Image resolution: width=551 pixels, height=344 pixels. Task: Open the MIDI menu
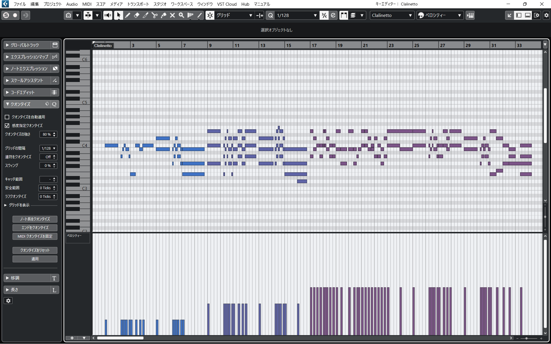[87, 4]
